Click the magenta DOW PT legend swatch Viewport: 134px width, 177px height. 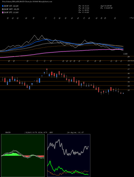3,12
